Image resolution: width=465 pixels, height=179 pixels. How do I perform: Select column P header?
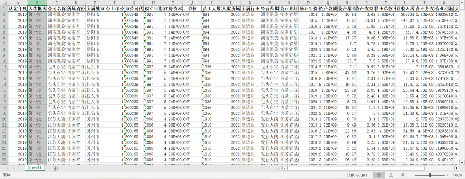308,3
